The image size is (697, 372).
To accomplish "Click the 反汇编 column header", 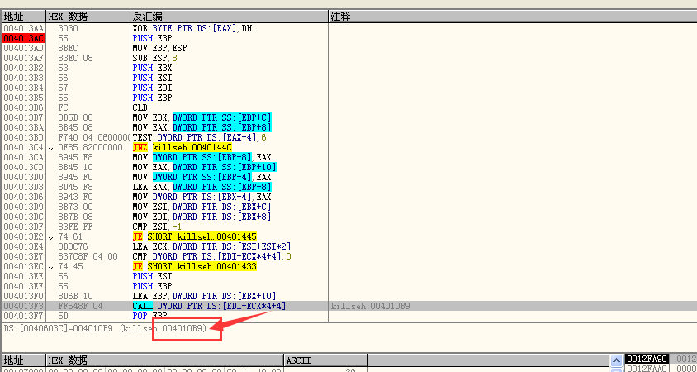I will click(149, 17).
